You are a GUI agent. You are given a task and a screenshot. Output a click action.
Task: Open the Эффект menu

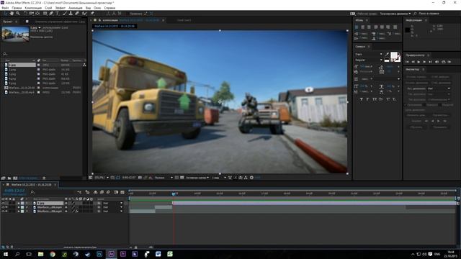(x=61, y=8)
